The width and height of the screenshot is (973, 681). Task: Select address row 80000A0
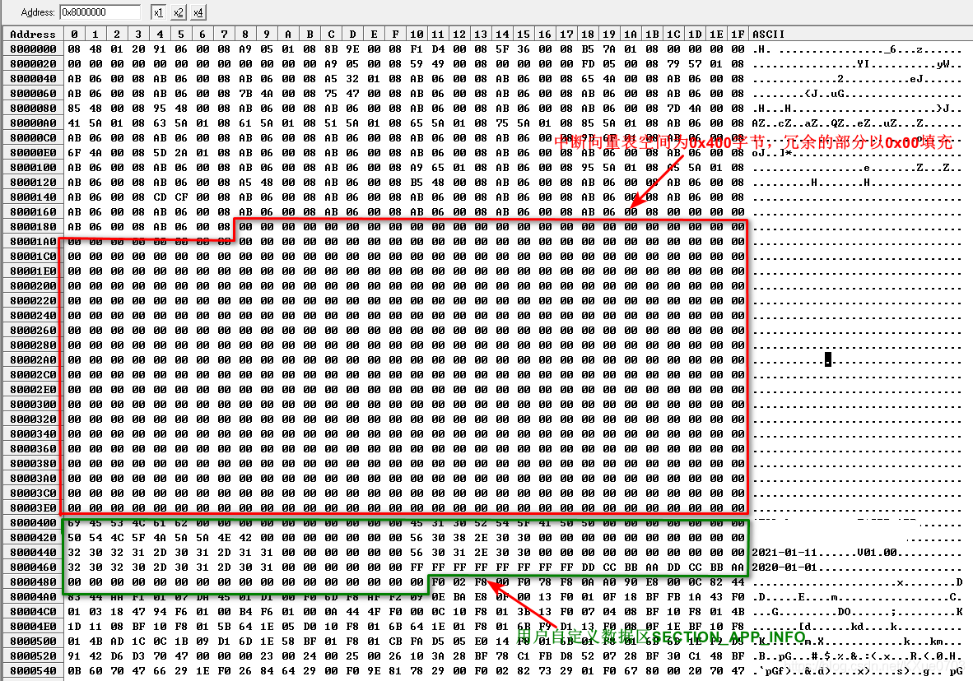pyautogui.click(x=33, y=123)
